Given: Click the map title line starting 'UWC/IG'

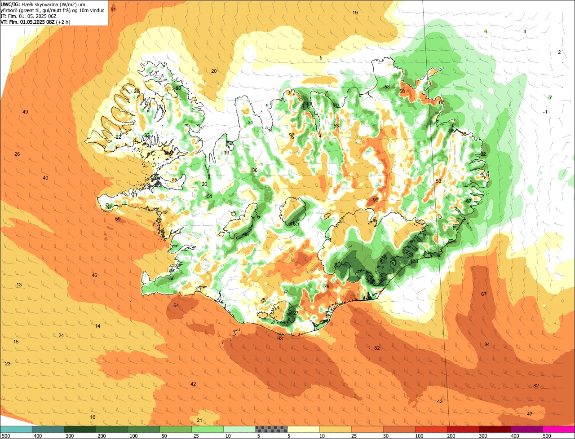Looking at the screenshot, I should click(44, 4).
